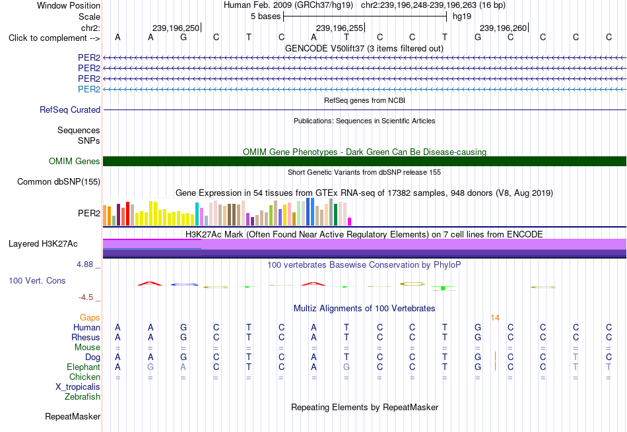Click the hg19 scale label
Viewport: 627px width, 432px height.
(462, 16)
